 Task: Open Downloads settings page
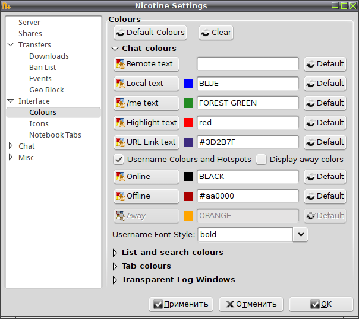pyautogui.click(x=49, y=56)
